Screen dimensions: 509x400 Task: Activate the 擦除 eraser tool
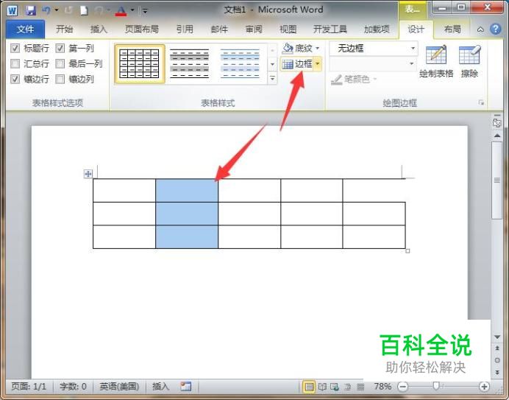469,62
